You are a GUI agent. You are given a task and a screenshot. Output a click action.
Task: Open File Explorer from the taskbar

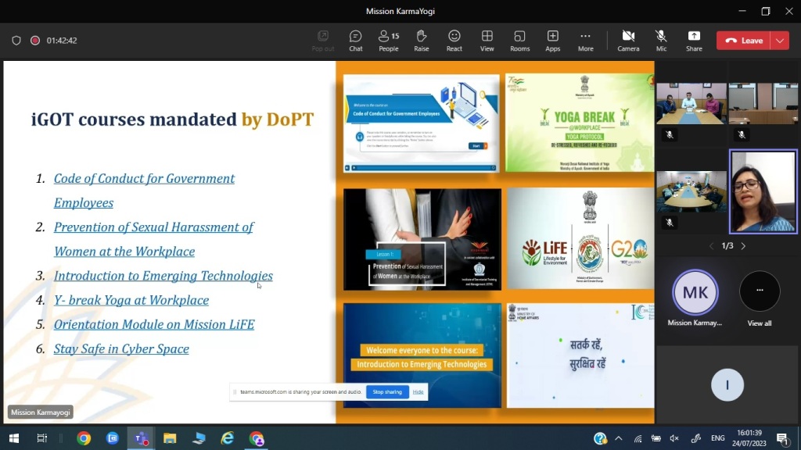[x=170, y=438]
